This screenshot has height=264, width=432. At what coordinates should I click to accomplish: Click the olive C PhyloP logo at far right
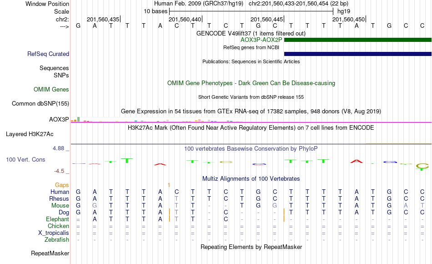422,166
